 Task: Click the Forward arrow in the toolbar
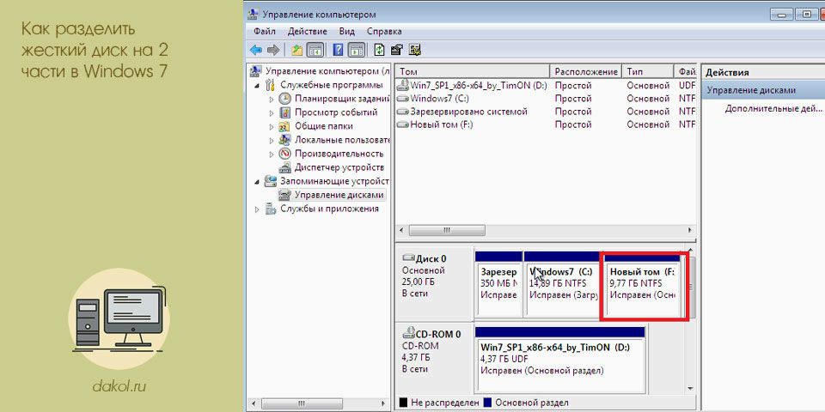[272, 50]
